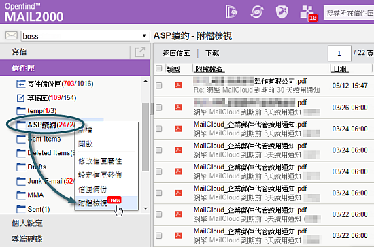
Task: Select the ASP續約 folder
Action: tap(50, 125)
